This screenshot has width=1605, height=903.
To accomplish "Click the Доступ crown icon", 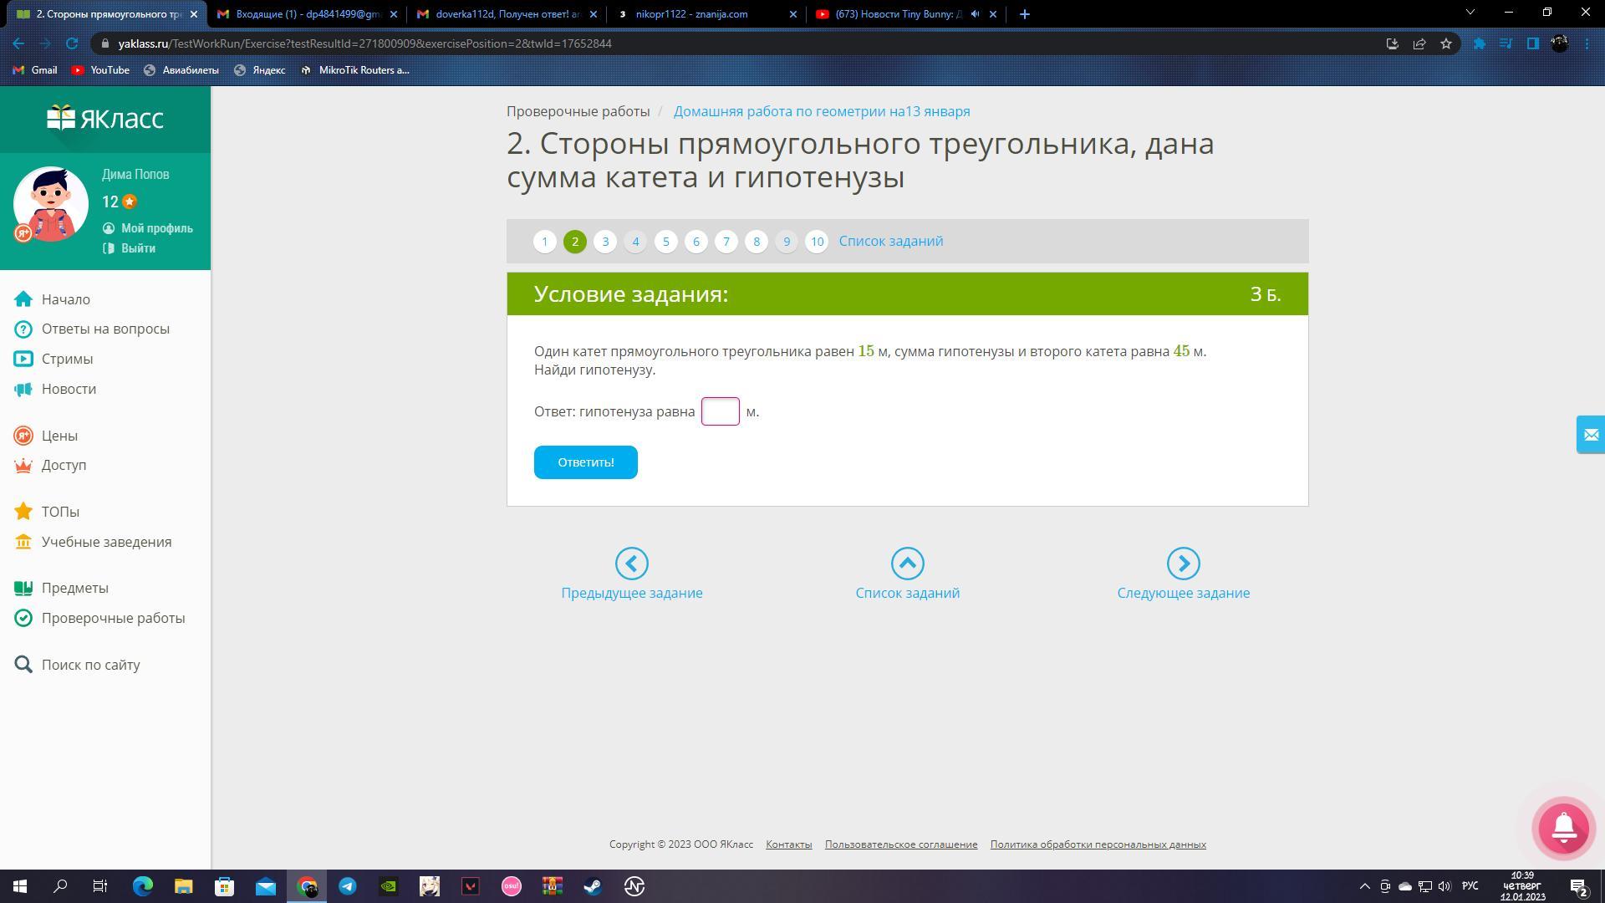I will [x=23, y=465].
